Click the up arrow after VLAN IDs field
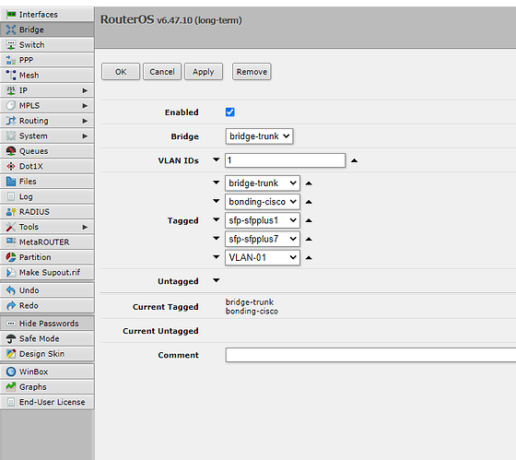 tap(354, 160)
